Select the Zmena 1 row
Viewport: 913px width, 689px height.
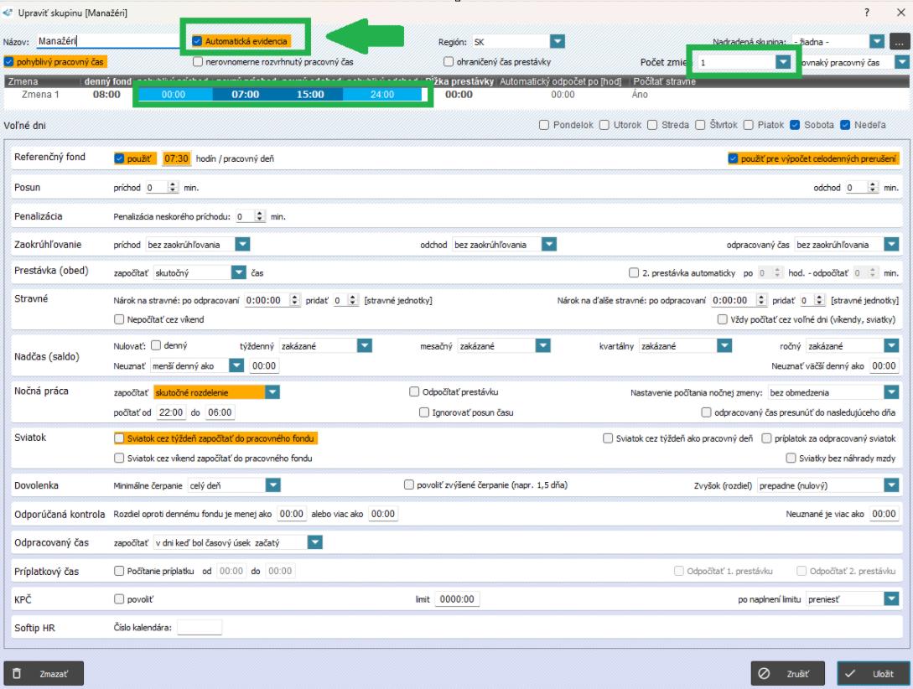coord(42,95)
